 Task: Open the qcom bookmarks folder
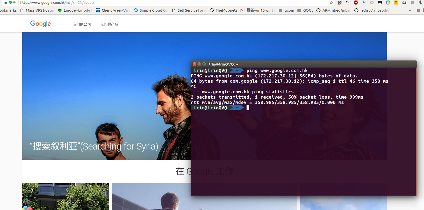click(x=286, y=10)
